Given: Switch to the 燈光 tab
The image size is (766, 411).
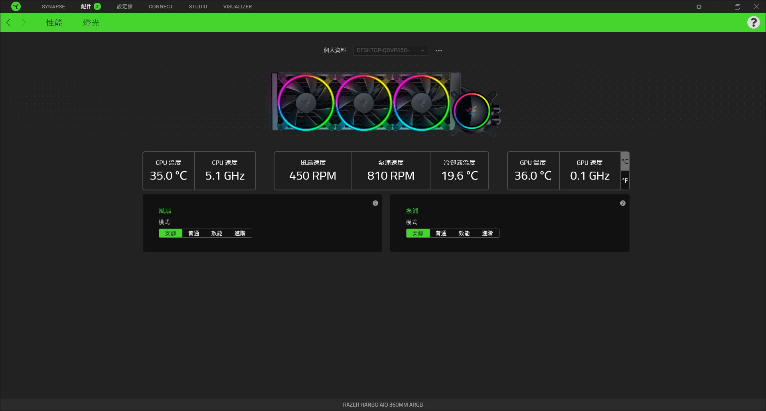Looking at the screenshot, I should (91, 23).
